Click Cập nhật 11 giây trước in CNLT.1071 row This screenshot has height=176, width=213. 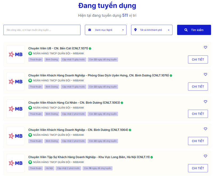pyautogui.click(x=73, y=60)
